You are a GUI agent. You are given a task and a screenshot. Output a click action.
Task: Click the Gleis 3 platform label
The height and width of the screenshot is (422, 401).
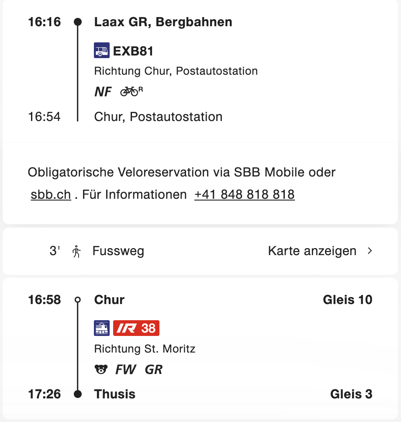pyautogui.click(x=351, y=394)
